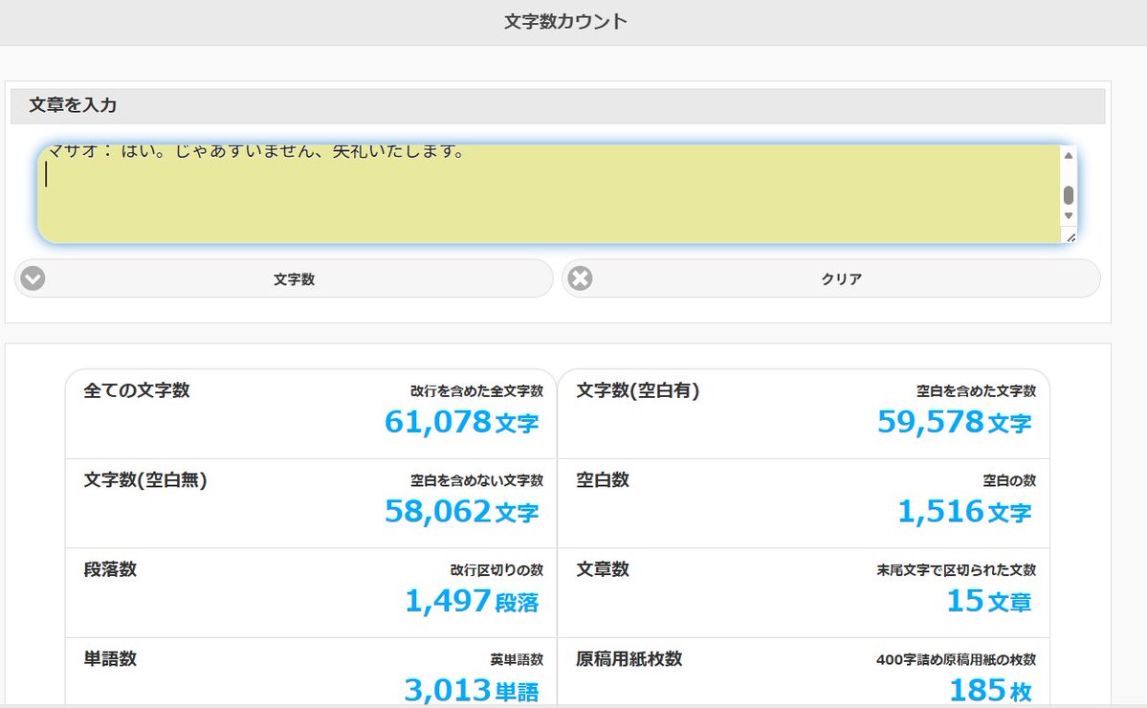Click the 61,078文字 total count value
Viewport: 1147px width, 708px height.
pos(462,422)
